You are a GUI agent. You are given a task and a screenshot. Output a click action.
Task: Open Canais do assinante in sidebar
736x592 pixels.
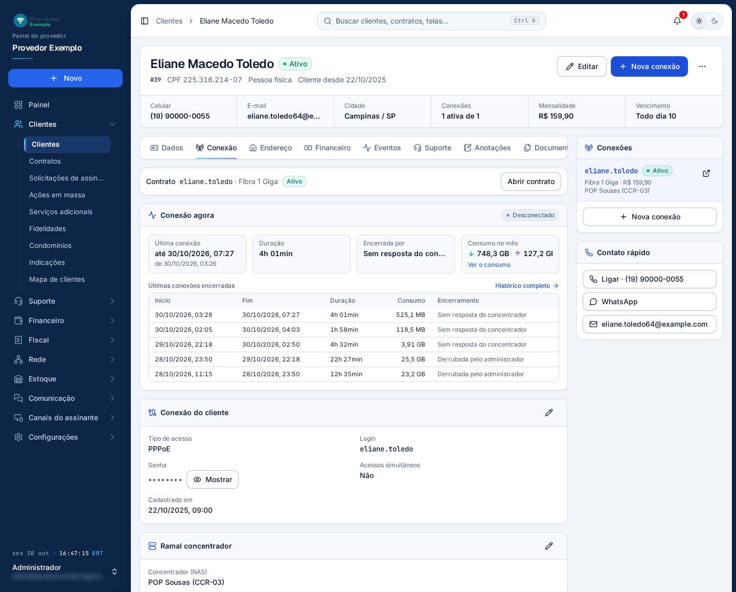coord(65,418)
